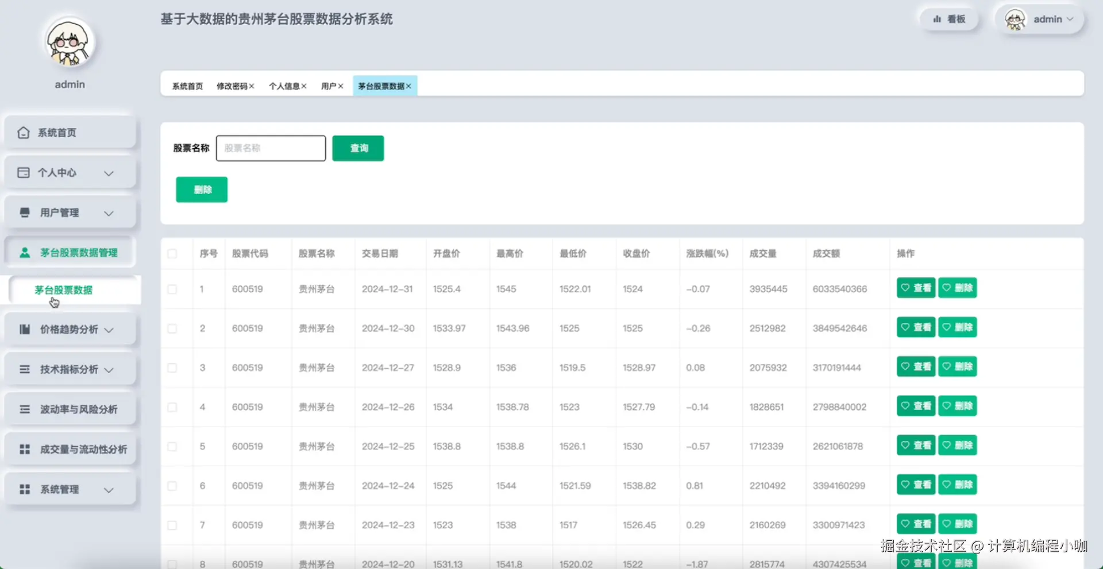Expand the 价格趋势分析 chevron

pyautogui.click(x=109, y=330)
